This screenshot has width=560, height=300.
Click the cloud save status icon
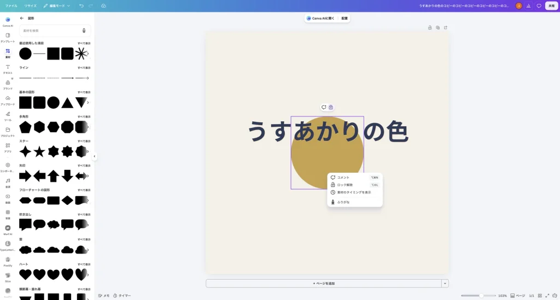click(x=103, y=5)
